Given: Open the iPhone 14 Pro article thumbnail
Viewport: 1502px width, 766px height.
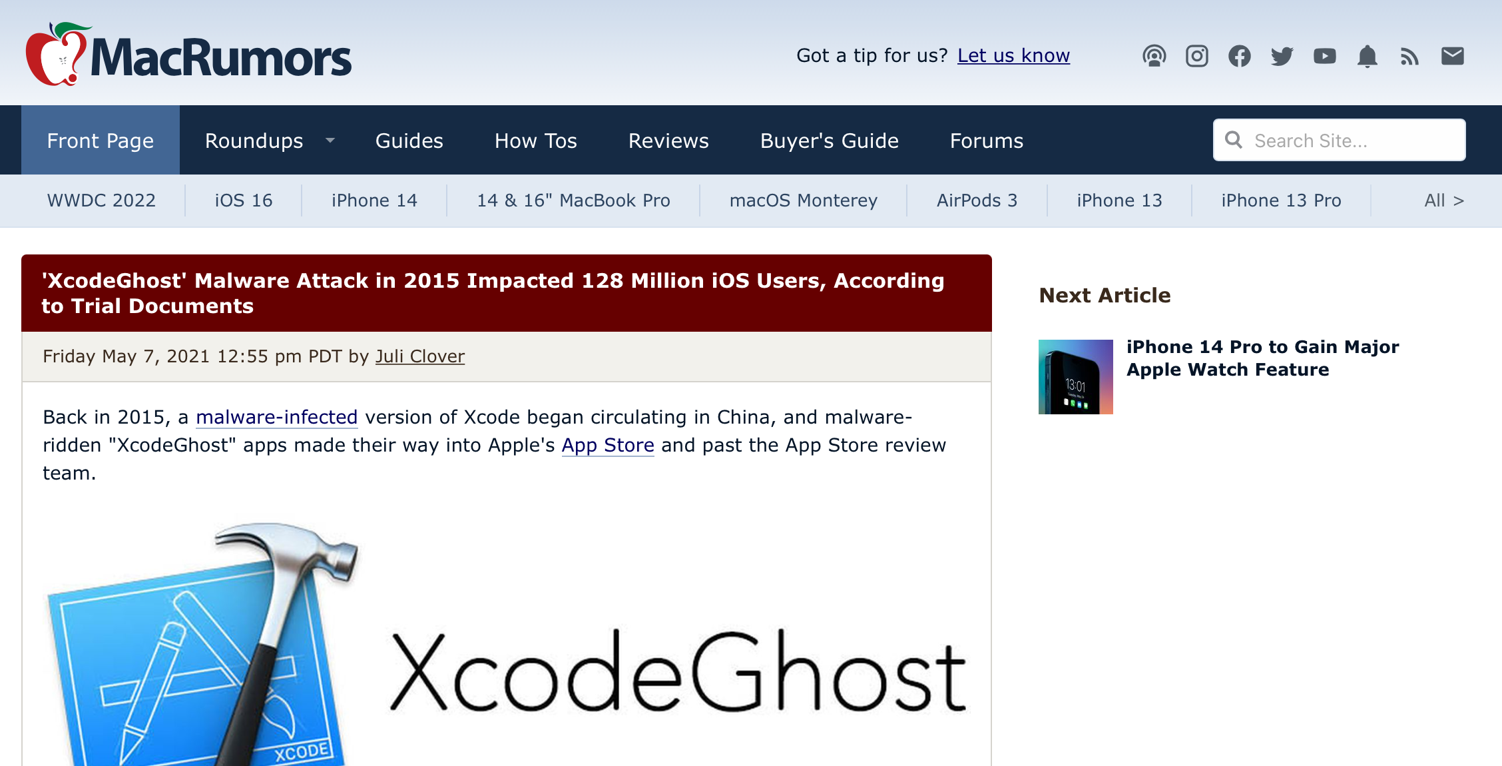Looking at the screenshot, I should 1075,377.
